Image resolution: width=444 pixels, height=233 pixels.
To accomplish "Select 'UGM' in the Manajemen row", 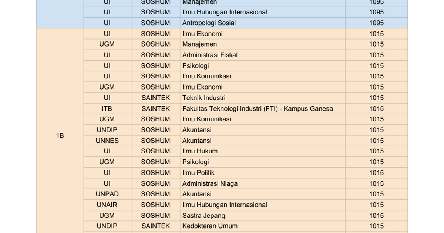I will (x=107, y=44).
